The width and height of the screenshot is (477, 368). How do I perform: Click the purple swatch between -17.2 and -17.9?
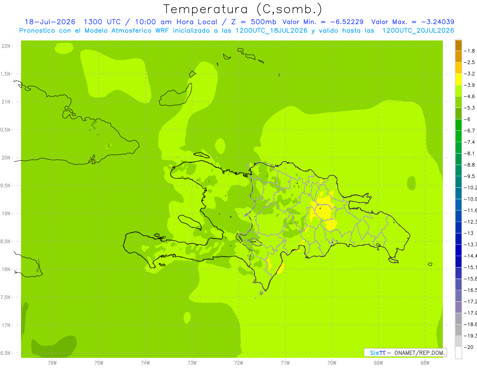click(x=458, y=307)
